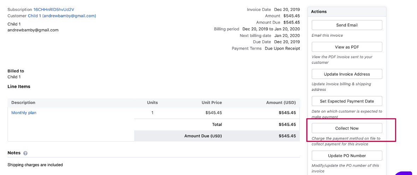Click the Line Items heading
417x175 pixels.
pos(19,87)
